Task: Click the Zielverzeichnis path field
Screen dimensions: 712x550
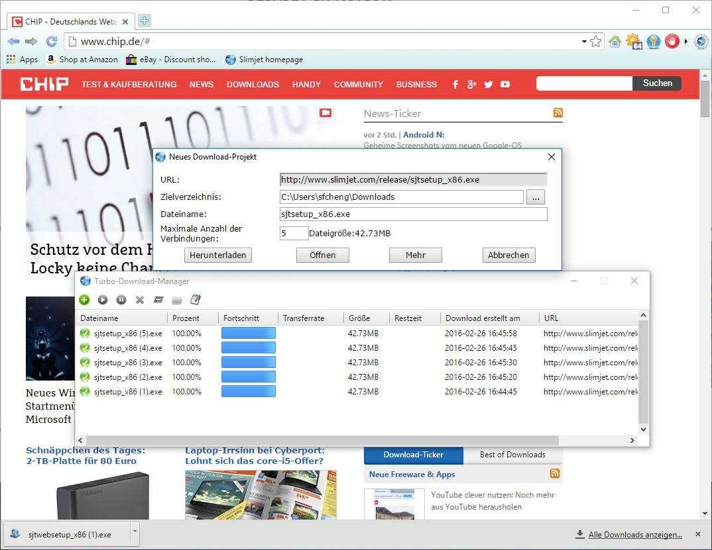Action: pyautogui.click(x=401, y=197)
